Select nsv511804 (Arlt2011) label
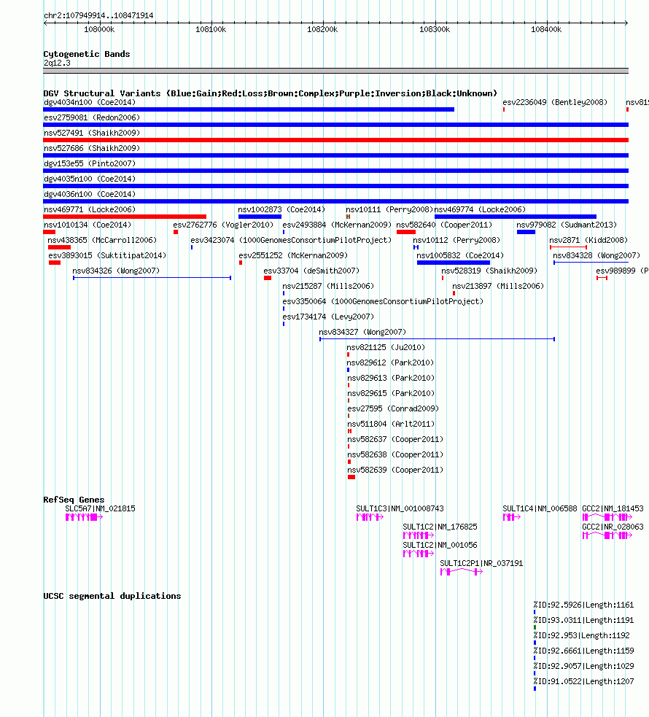649x717 pixels. (392, 424)
